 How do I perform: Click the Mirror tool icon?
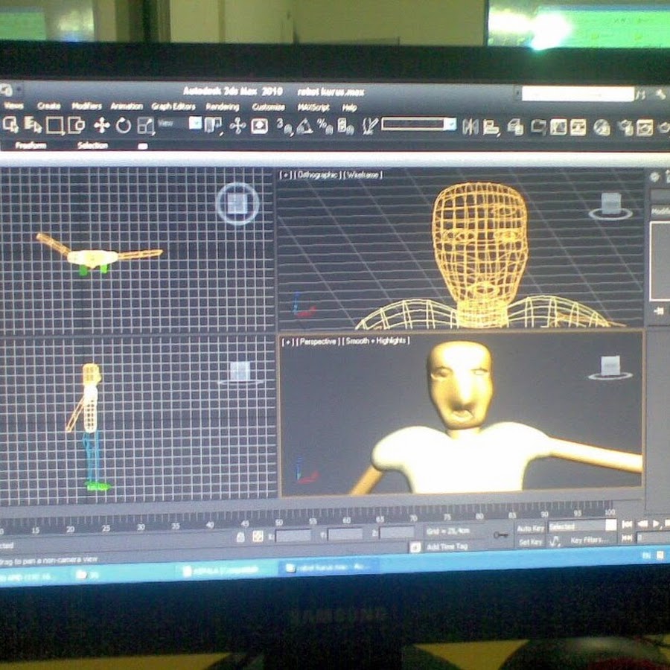pyautogui.click(x=470, y=127)
